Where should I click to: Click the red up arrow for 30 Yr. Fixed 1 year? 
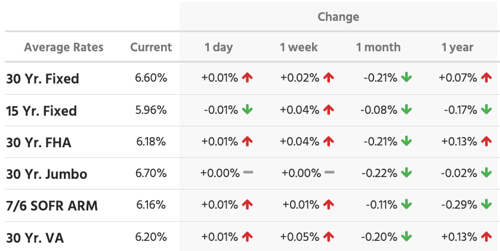(x=486, y=78)
